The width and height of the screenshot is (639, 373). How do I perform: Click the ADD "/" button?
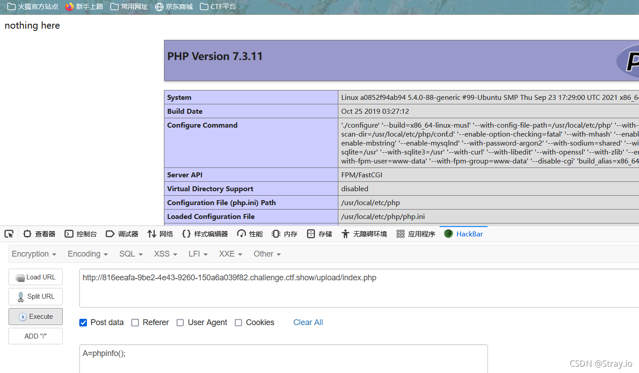coord(35,336)
